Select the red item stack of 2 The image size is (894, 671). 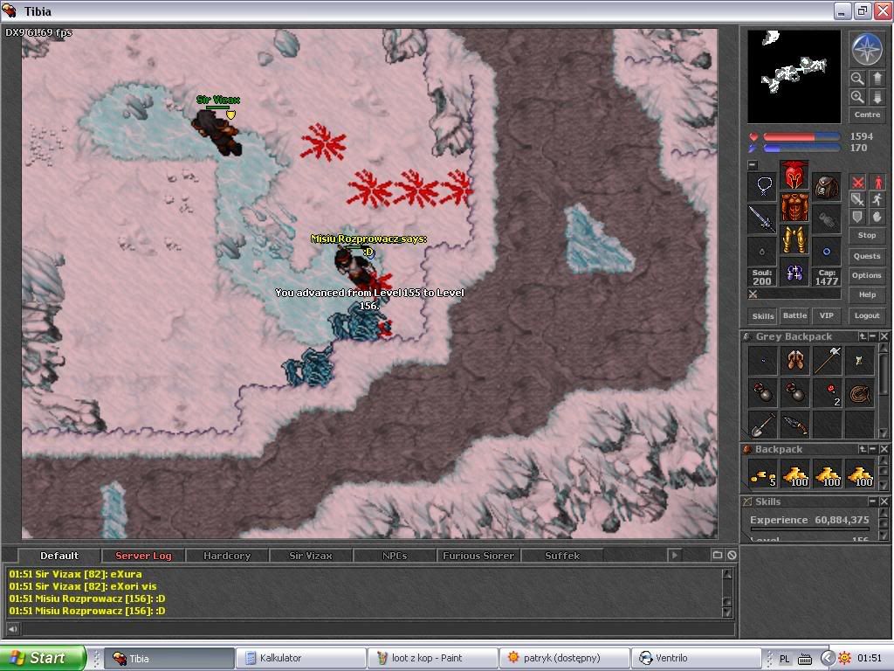(x=828, y=393)
